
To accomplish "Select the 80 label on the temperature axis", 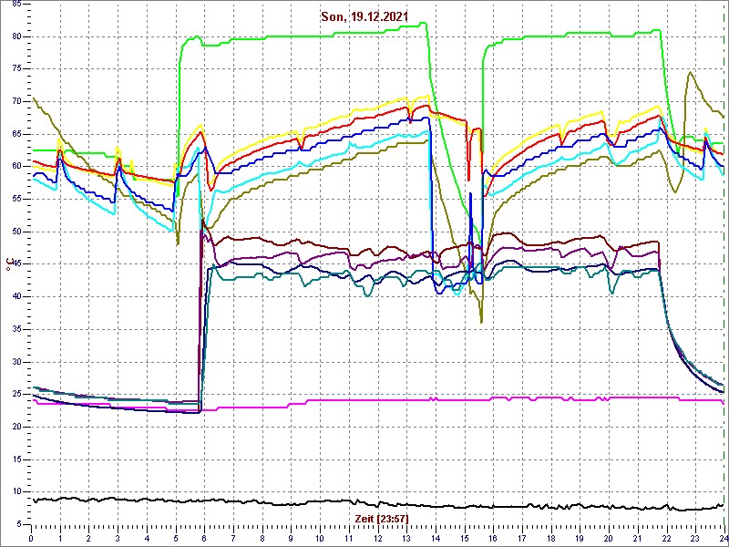I will point(16,36).
